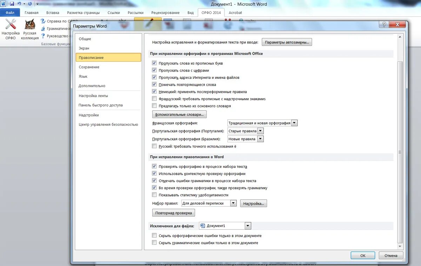The width and height of the screenshot is (421, 266).
Task: Click the Undo icon in quick access toolbar
Action: pyautogui.click(x=20, y=4)
